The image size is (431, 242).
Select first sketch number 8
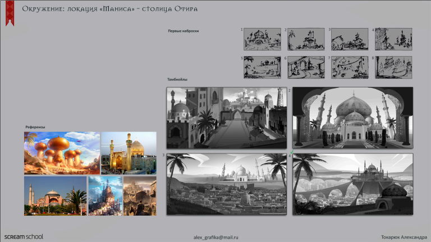(x=393, y=67)
